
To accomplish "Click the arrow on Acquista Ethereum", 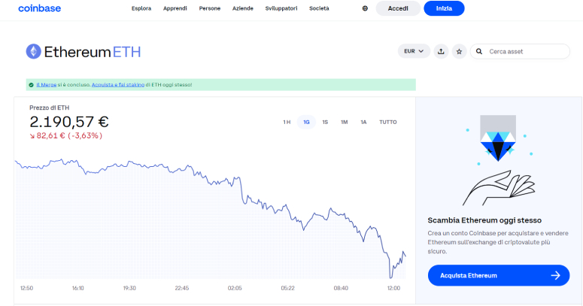I will click(x=555, y=275).
